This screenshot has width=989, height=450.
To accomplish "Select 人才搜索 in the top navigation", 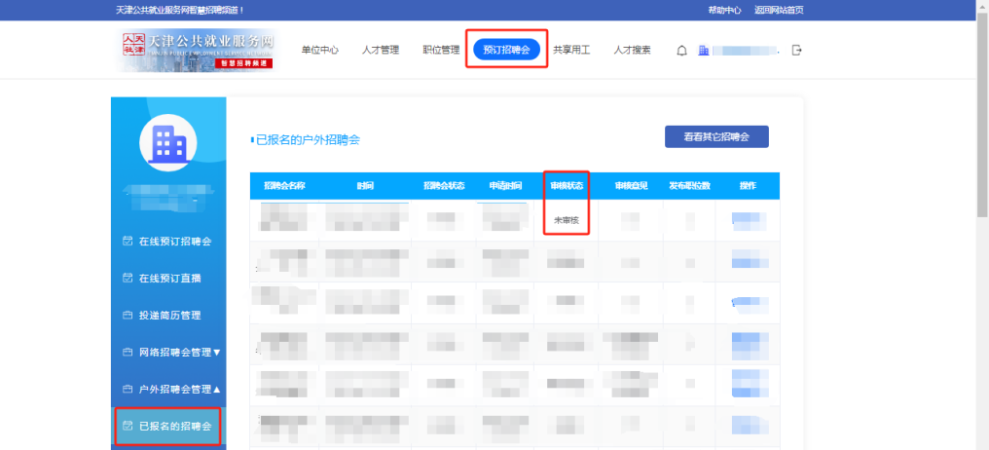I will (x=632, y=50).
